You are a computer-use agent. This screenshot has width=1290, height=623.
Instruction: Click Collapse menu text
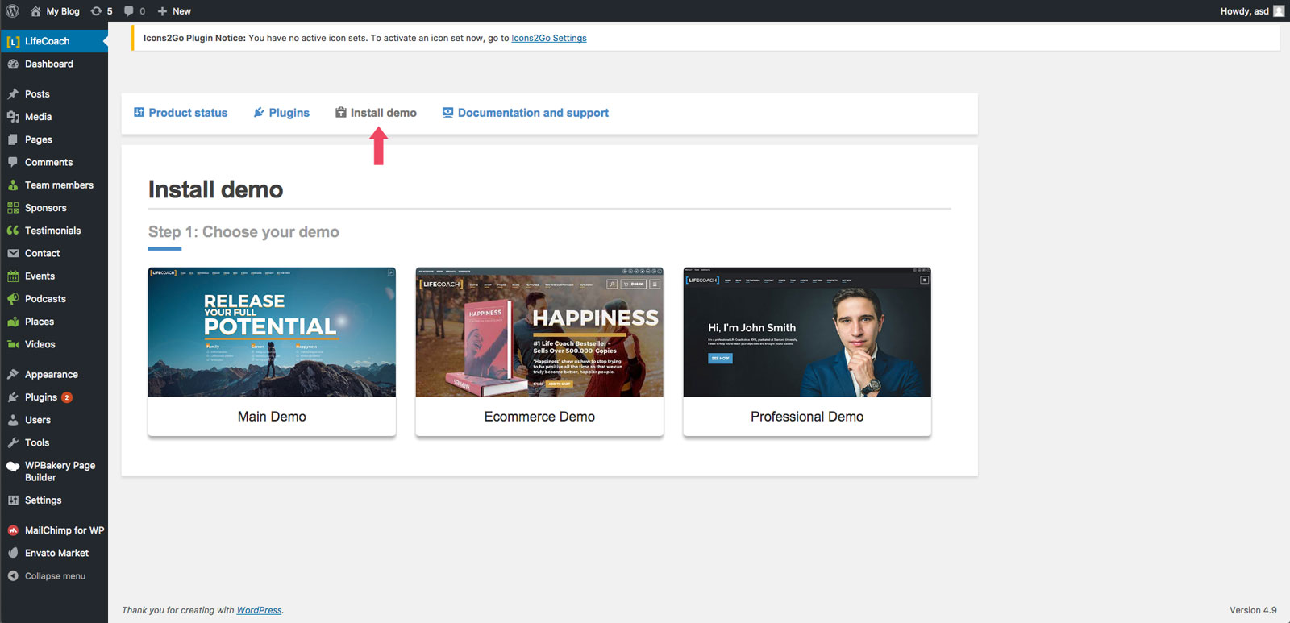55,576
